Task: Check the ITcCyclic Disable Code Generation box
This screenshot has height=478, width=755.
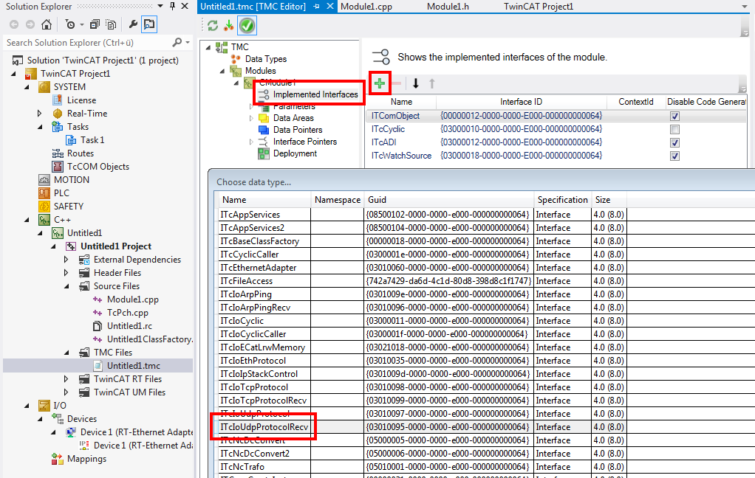Action: pos(674,129)
